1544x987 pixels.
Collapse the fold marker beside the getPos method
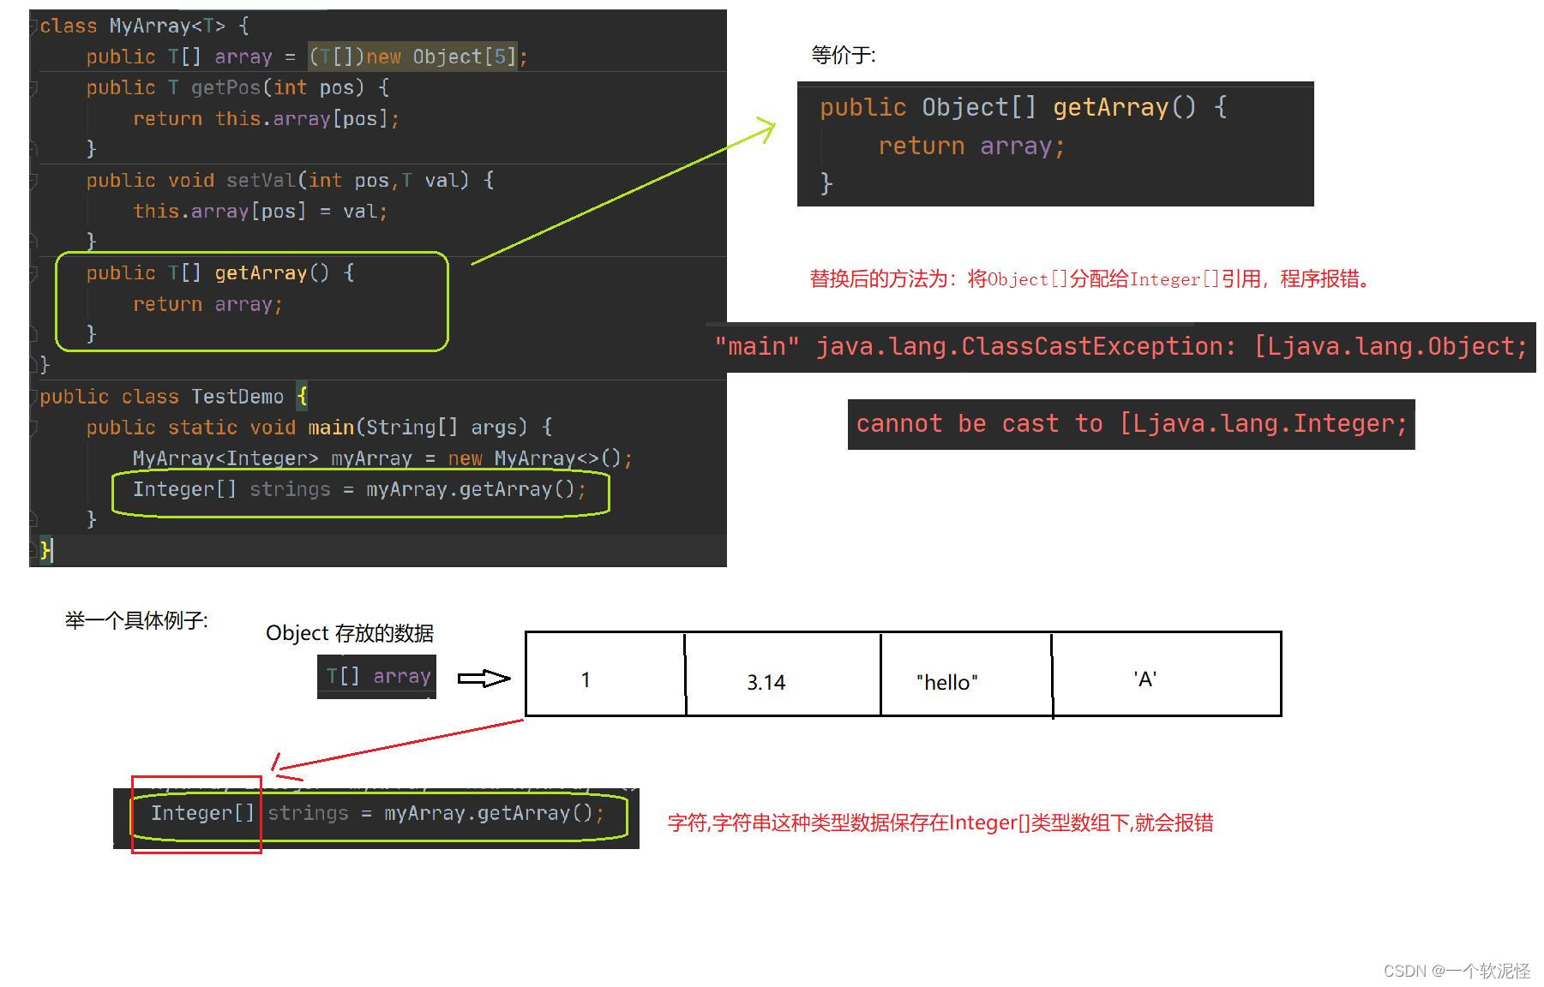[34, 87]
